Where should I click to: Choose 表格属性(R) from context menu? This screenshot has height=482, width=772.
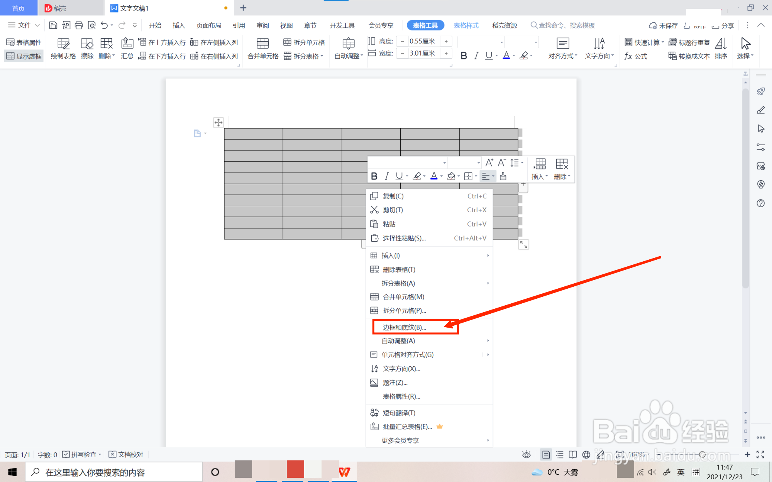pos(429,396)
